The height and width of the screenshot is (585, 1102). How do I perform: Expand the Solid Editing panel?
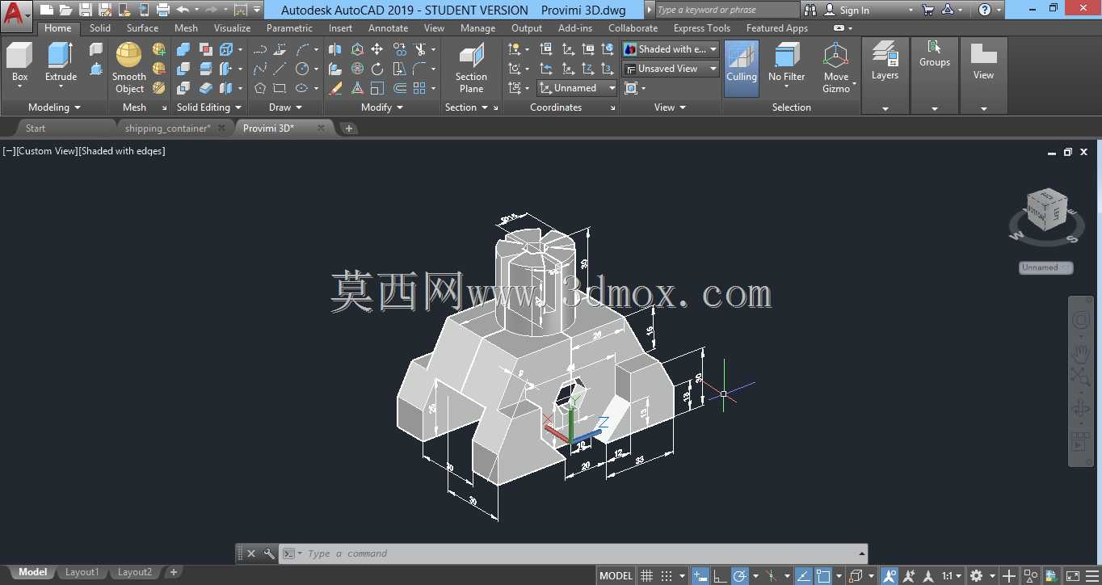[209, 107]
